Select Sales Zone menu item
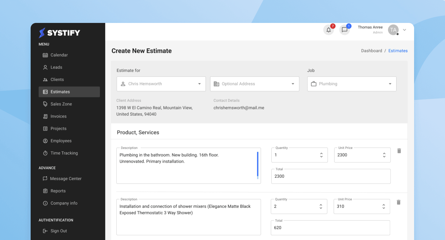The image size is (445, 240). click(x=61, y=104)
